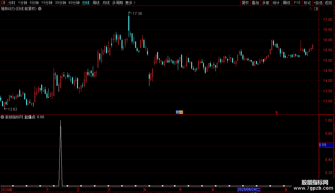Toggle the side panel icon above chart
Image resolution: width=335 pixels, height=193 pixels.
[316, 9]
